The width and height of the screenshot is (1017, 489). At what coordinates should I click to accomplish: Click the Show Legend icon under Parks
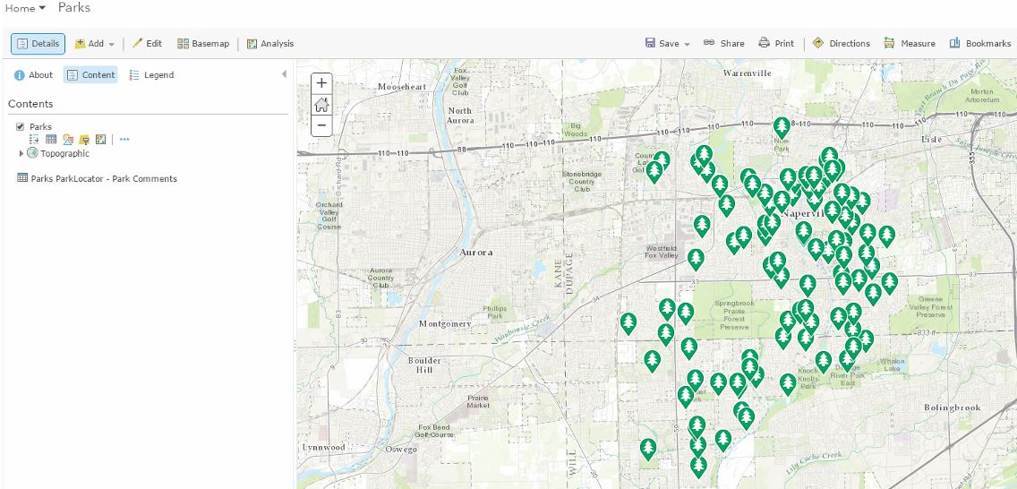click(34, 139)
